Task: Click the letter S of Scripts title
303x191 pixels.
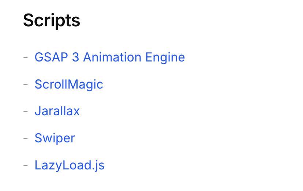Action: [x=28, y=20]
